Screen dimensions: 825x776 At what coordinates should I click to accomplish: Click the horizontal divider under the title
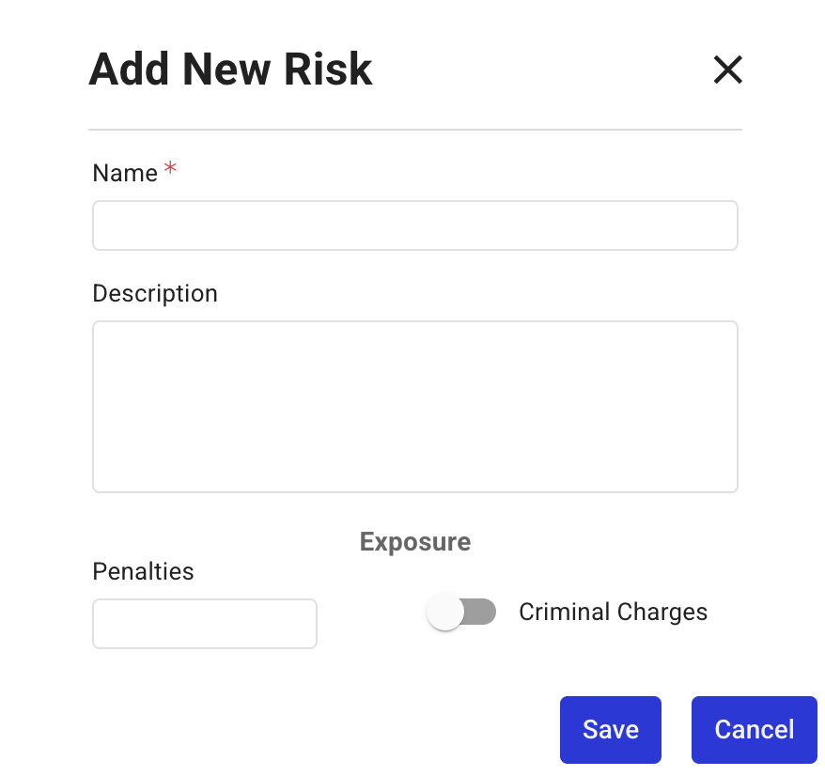click(414, 129)
